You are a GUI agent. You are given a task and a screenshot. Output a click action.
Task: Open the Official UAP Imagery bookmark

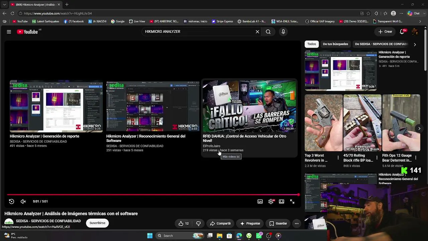(x=320, y=21)
